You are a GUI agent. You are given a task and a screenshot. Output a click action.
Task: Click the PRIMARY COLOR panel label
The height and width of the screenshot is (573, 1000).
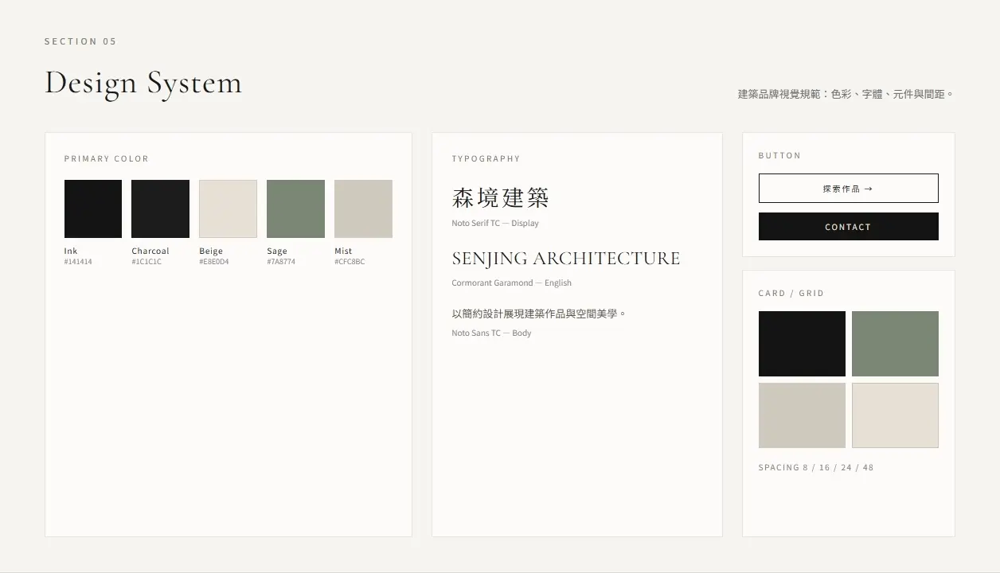pyautogui.click(x=107, y=159)
